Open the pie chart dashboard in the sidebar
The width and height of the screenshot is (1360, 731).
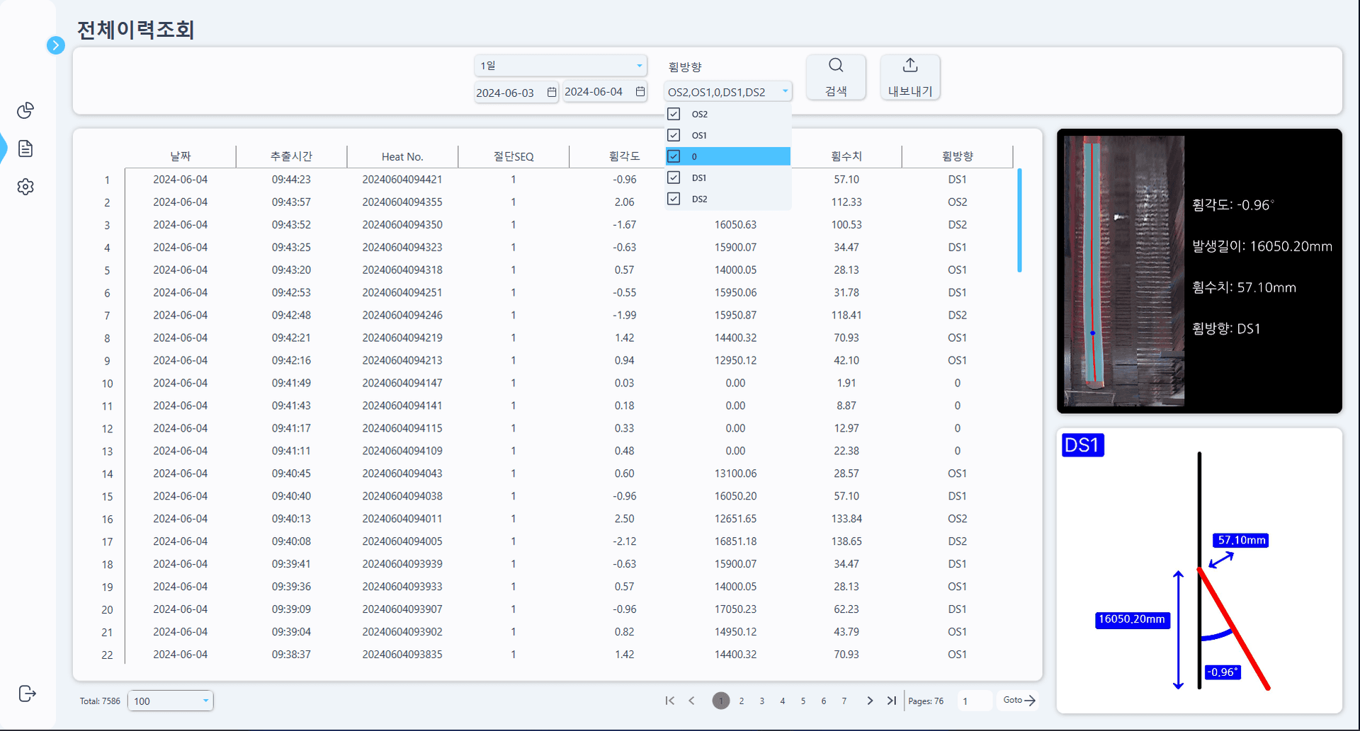point(25,110)
